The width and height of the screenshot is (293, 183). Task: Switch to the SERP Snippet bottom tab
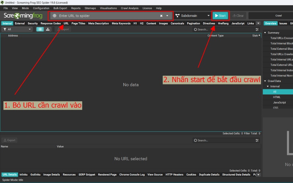[x=87, y=175]
